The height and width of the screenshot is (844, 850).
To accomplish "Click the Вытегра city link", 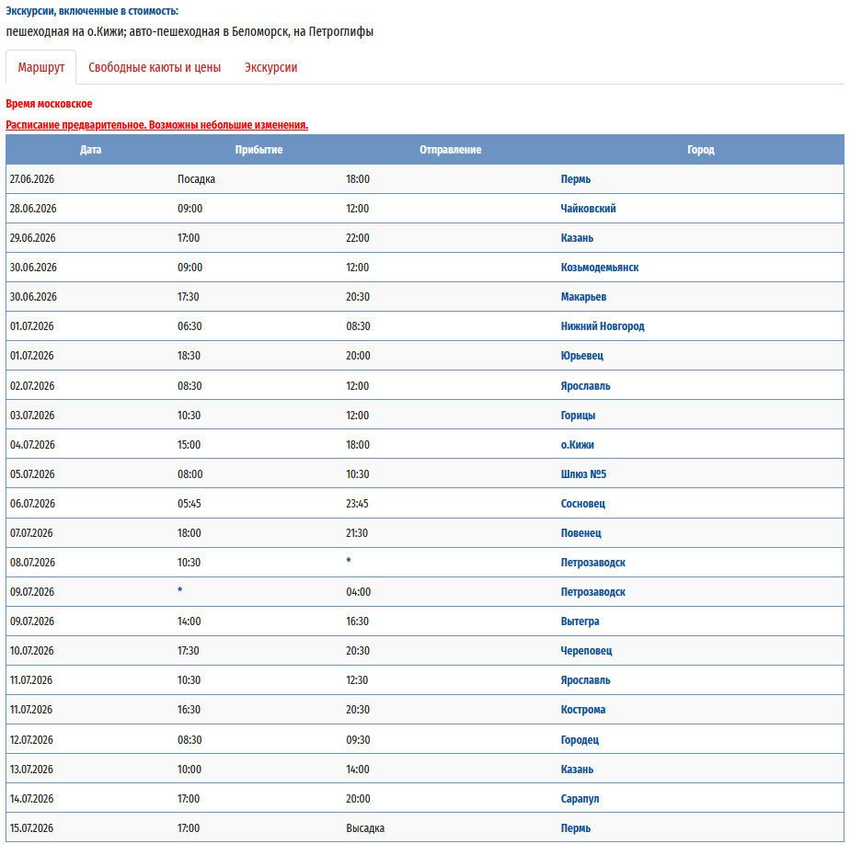I will [580, 622].
